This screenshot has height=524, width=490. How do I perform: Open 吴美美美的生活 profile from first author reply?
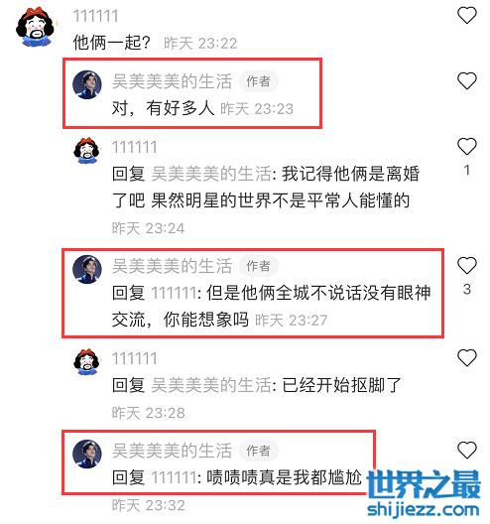172,81
